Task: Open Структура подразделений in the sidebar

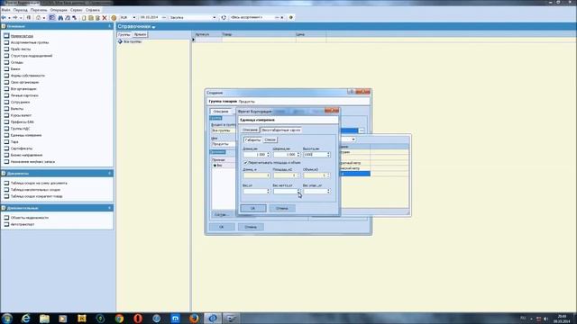Action: click(32, 56)
